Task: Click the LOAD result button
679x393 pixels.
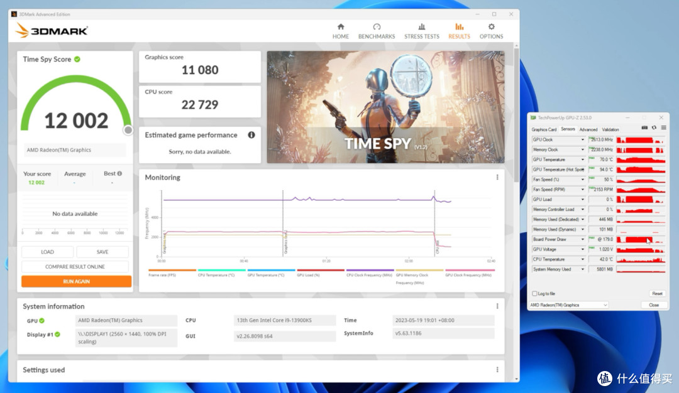Action: pos(47,252)
